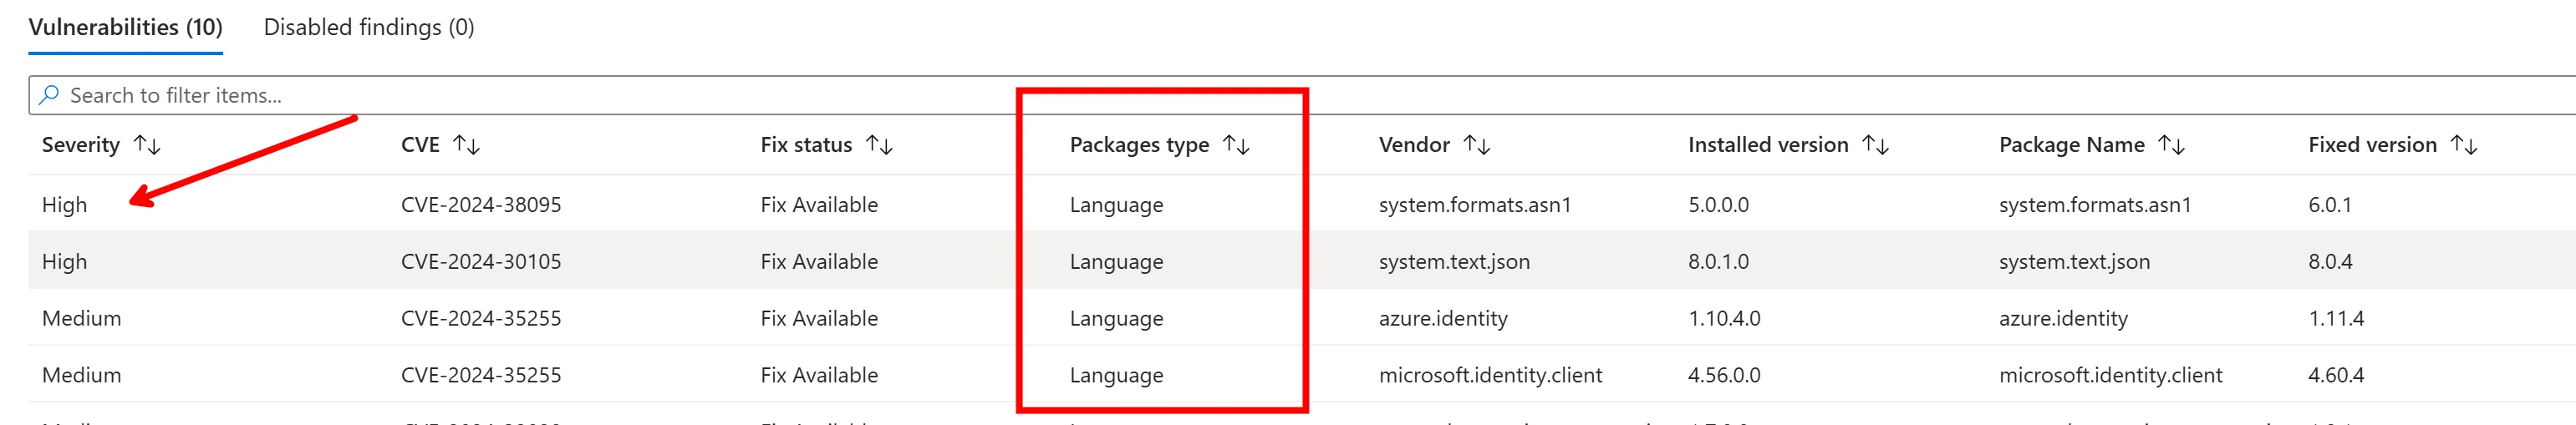Click Fix Available for system.text.json row

point(818,262)
